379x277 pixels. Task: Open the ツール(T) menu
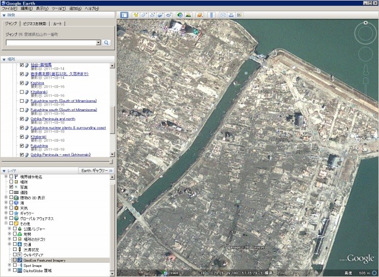59,8
